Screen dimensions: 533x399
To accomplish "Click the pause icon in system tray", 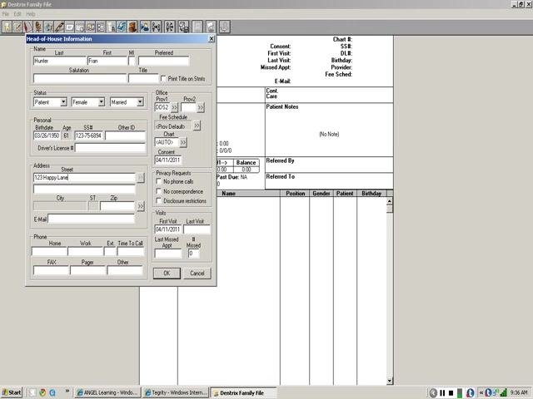I will (x=442, y=393).
